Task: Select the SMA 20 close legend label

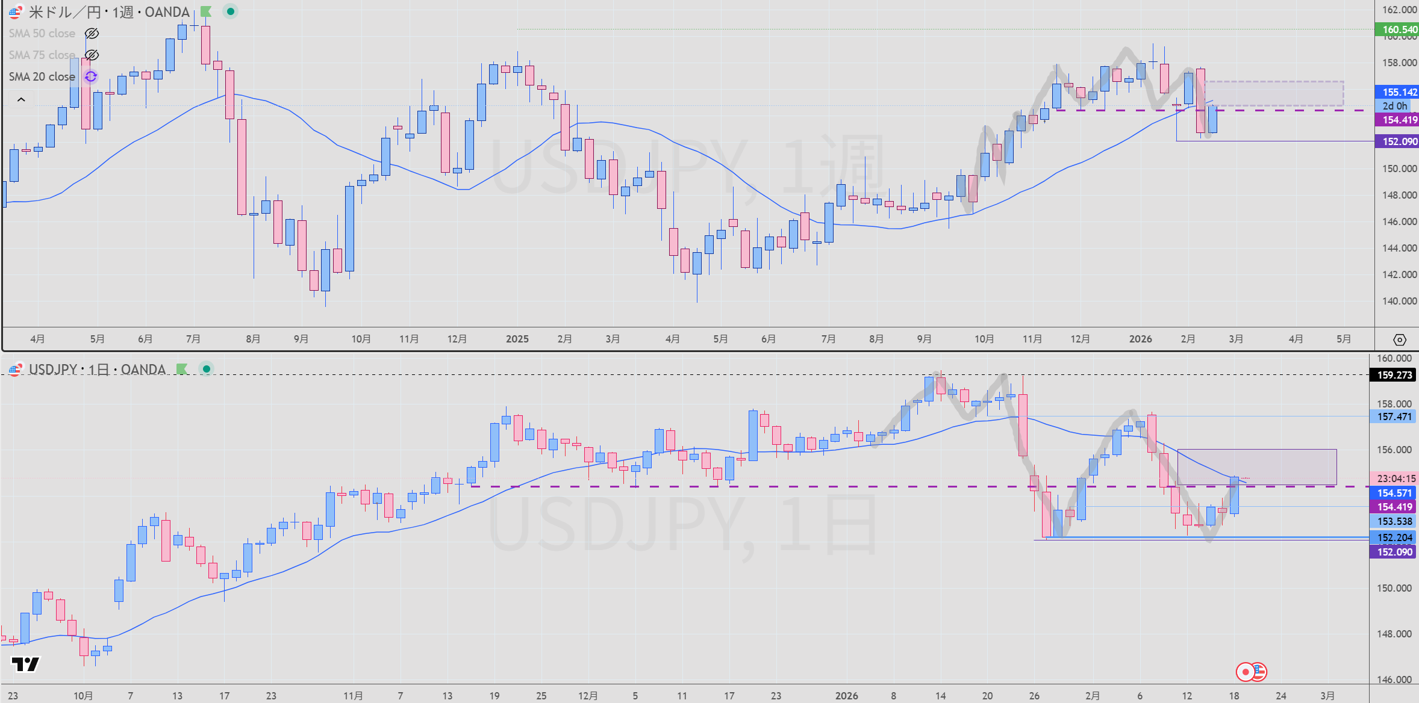Action: click(x=42, y=76)
